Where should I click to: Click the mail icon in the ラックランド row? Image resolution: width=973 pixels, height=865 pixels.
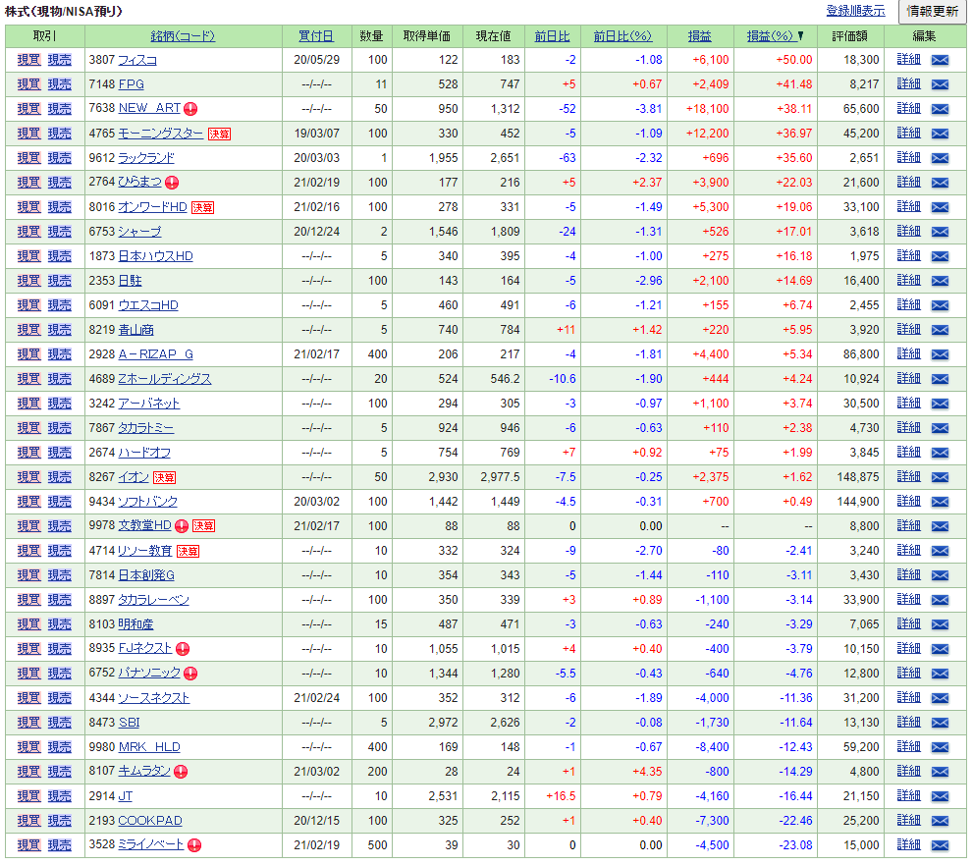click(940, 158)
